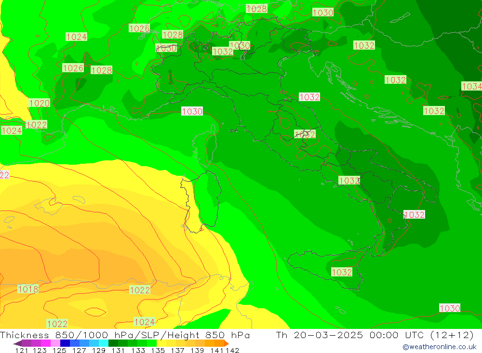
Task: Click the white-boxed 1030 label northwest of Corsica
Action: click(x=192, y=111)
